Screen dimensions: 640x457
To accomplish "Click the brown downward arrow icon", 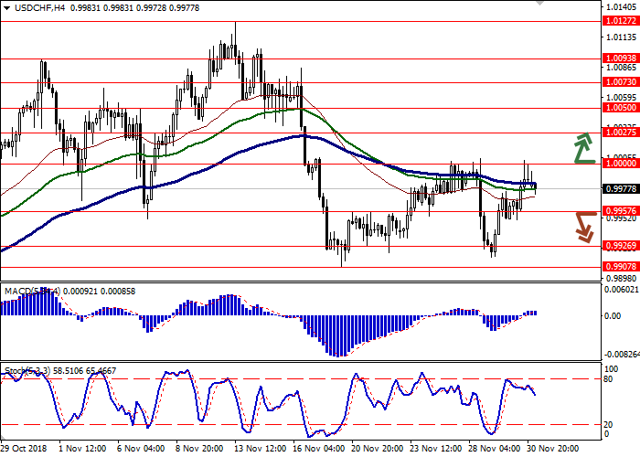I will 584,227.
